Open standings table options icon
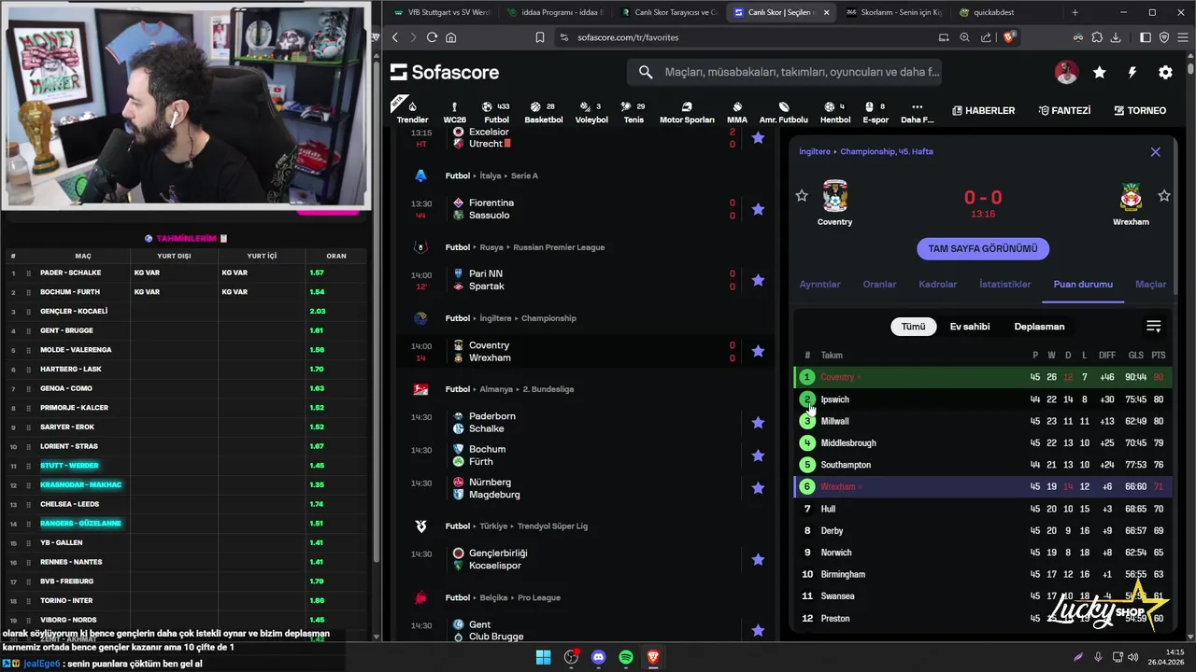The height and width of the screenshot is (672, 1196). [1153, 327]
